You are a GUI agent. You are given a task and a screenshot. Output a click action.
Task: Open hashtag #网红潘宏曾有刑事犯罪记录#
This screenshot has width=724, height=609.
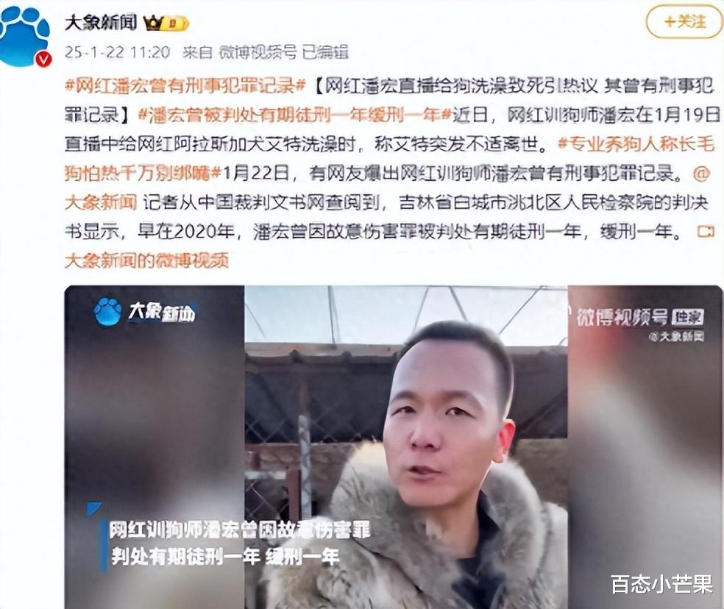click(185, 86)
